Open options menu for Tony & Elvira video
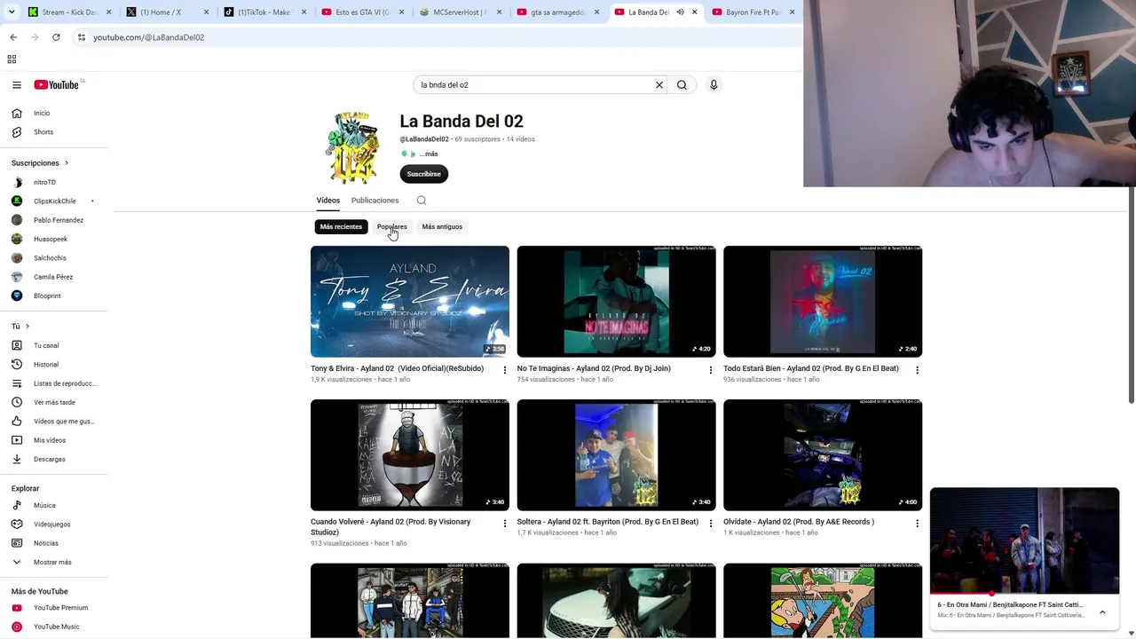 [505, 370]
